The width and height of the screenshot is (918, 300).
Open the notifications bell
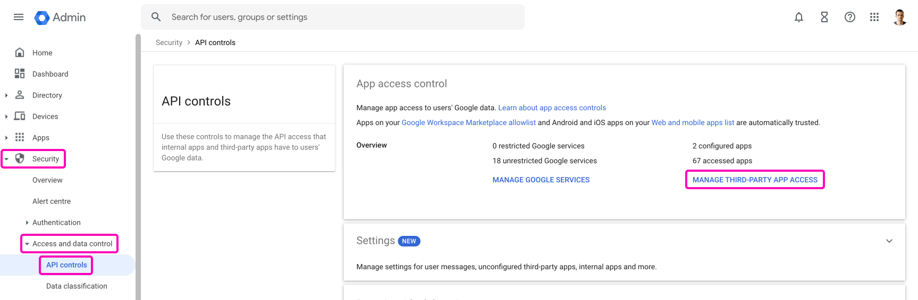point(798,17)
